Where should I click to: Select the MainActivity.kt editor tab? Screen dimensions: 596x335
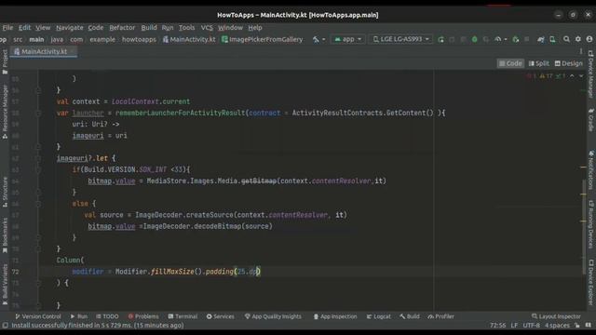click(44, 51)
